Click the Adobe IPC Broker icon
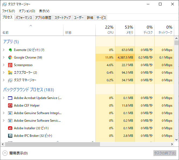Screen dimensions: 179x160 tap(10, 136)
